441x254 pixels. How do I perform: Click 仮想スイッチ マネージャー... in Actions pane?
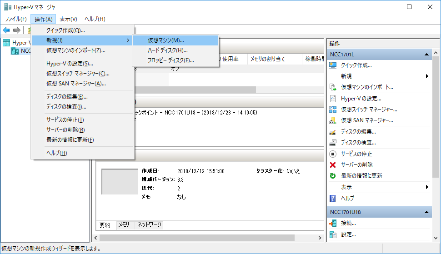369,110
